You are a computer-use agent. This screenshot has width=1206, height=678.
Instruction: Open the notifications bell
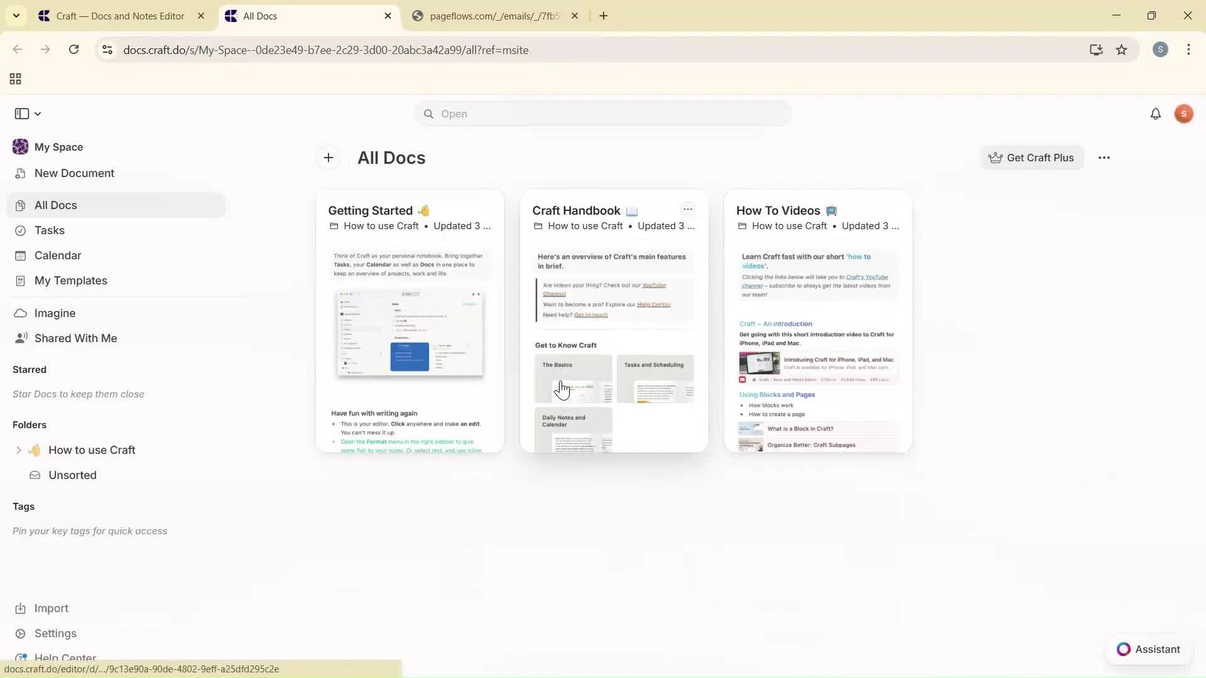click(x=1156, y=114)
